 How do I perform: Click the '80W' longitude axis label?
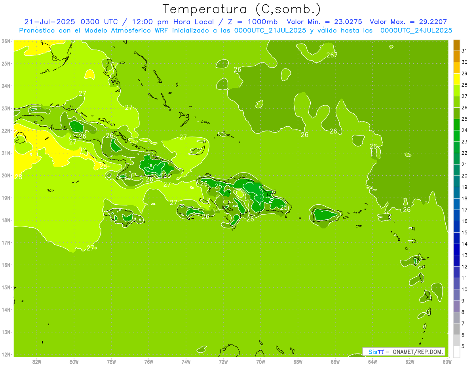click(74, 362)
